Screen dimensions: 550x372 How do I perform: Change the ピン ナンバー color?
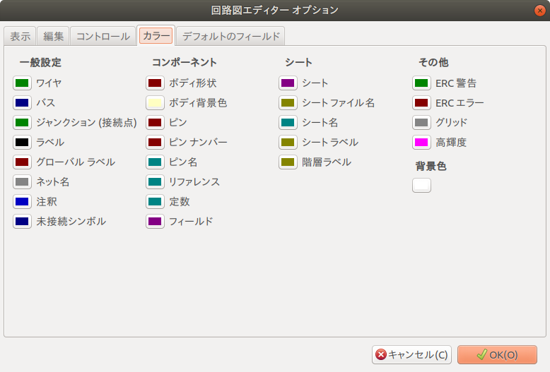[x=155, y=143]
